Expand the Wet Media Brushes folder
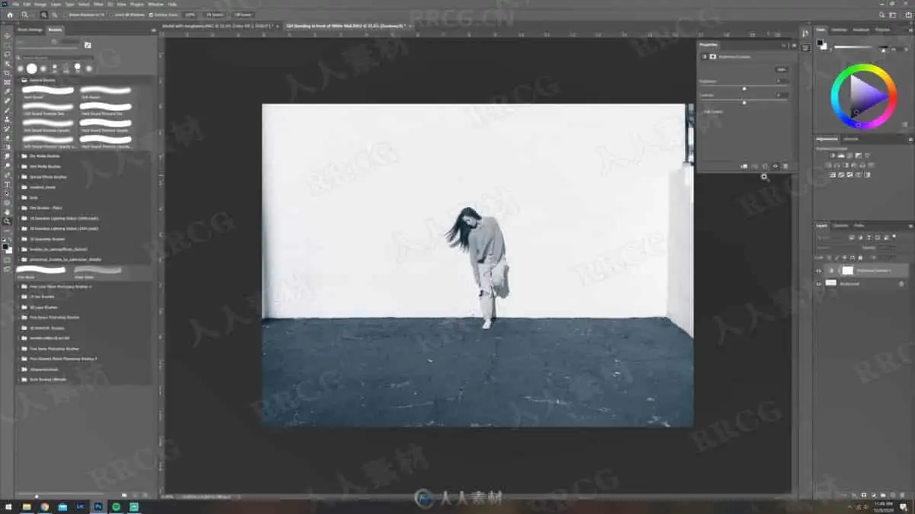The image size is (915, 514). (18, 166)
